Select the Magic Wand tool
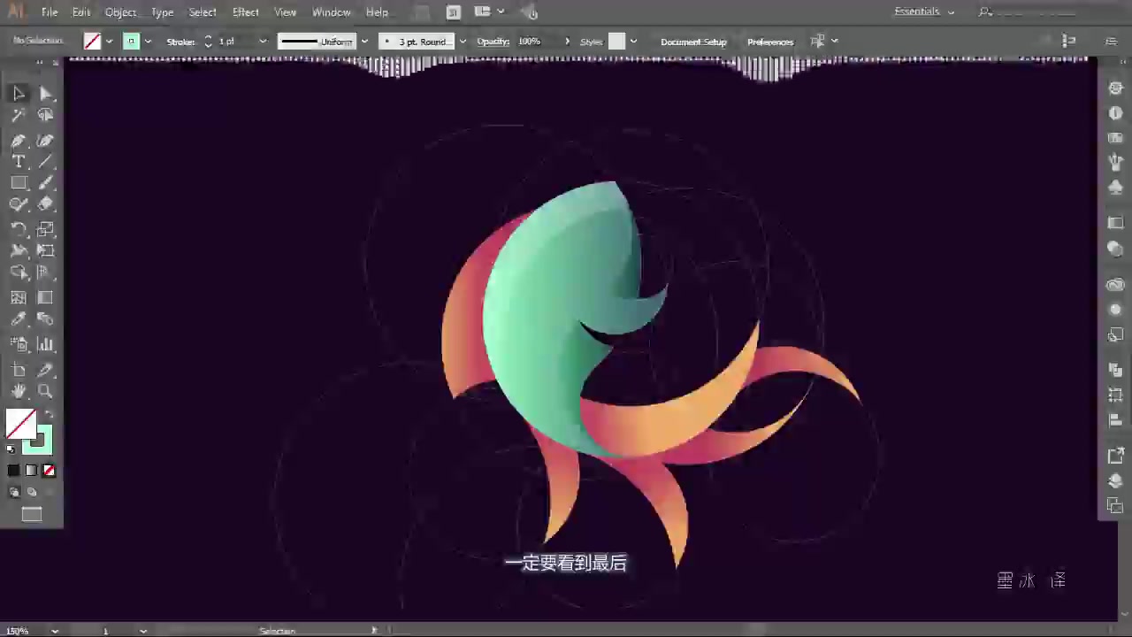The image size is (1132, 637). tap(19, 115)
